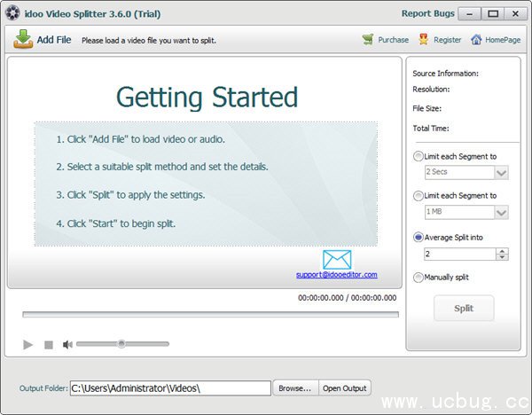The height and width of the screenshot is (415, 532).
Task: Click the Output Folder path field
Action: click(170, 388)
